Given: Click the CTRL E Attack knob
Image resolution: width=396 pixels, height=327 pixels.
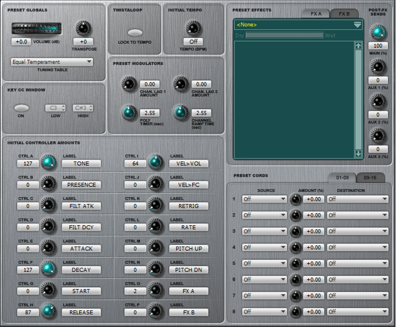Looking at the screenshot, I should point(48,247).
